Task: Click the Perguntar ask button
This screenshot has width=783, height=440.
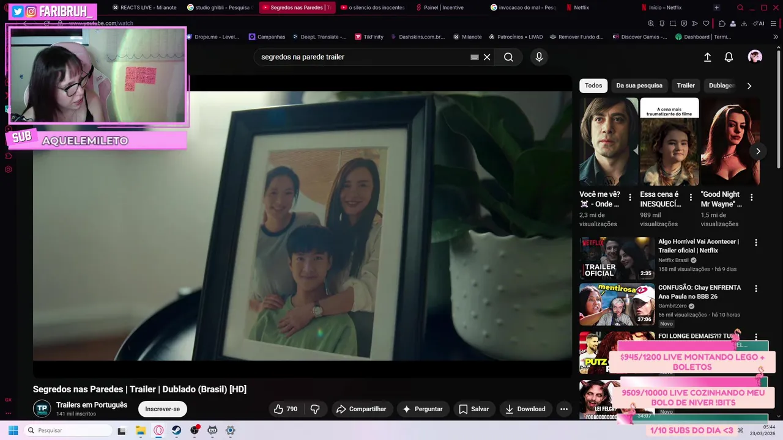Action: tap(423, 409)
